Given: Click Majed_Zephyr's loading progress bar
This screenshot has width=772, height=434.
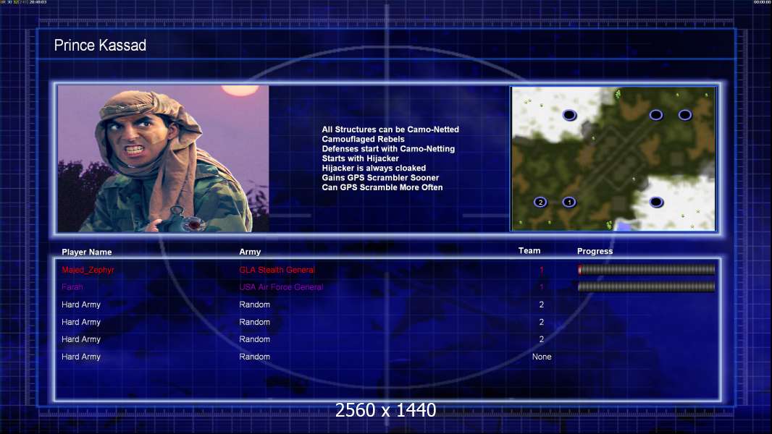Looking at the screenshot, I should click(646, 269).
